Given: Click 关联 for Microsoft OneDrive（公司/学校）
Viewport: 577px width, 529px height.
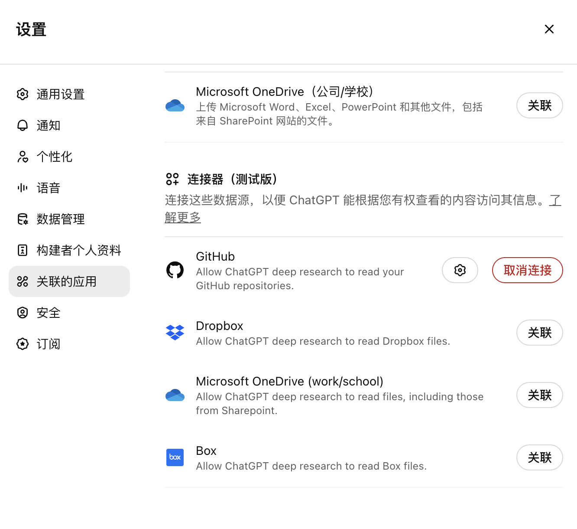Looking at the screenshot, I should click(540, 105).
